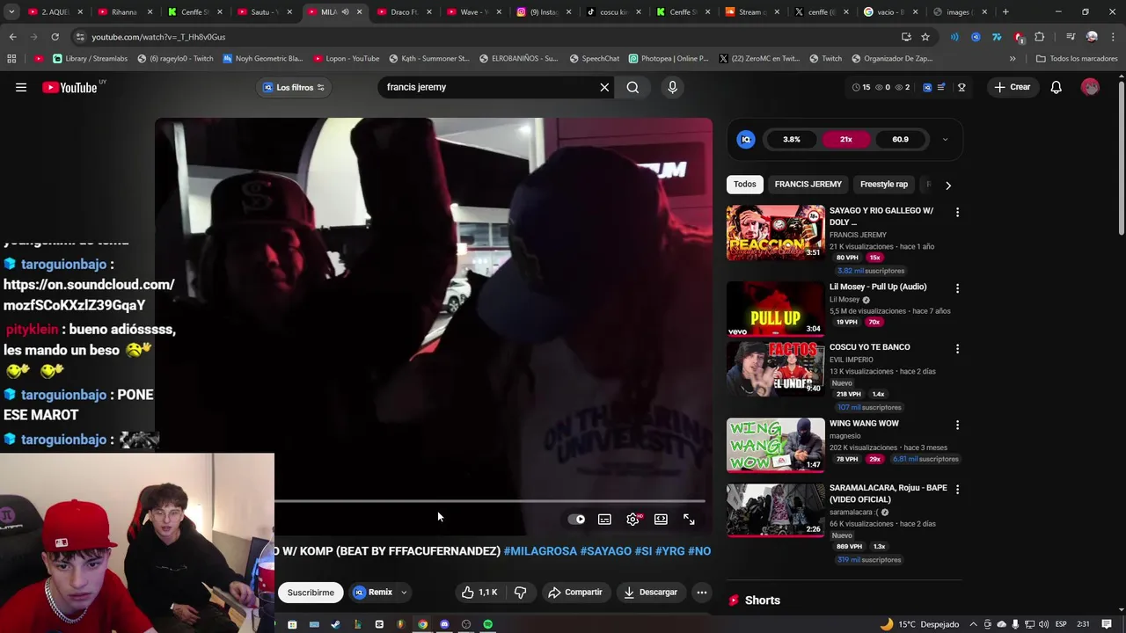
Task: Seek on the video progress bar
Action: tap(490, 501)
